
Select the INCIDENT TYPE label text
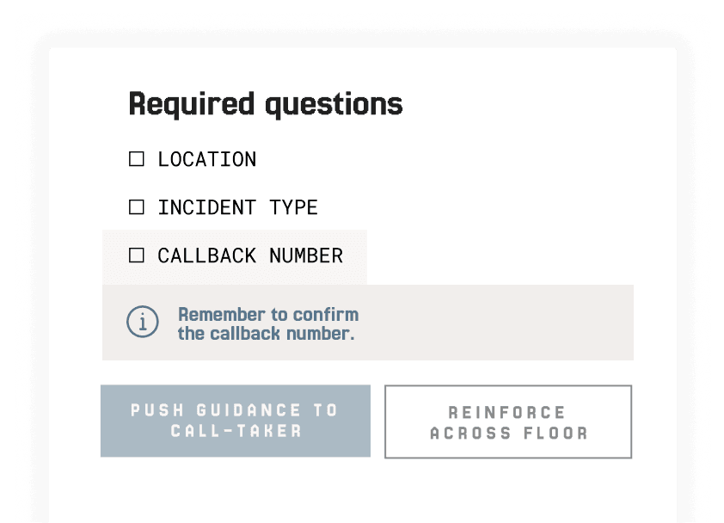click(x=238, y=207)
